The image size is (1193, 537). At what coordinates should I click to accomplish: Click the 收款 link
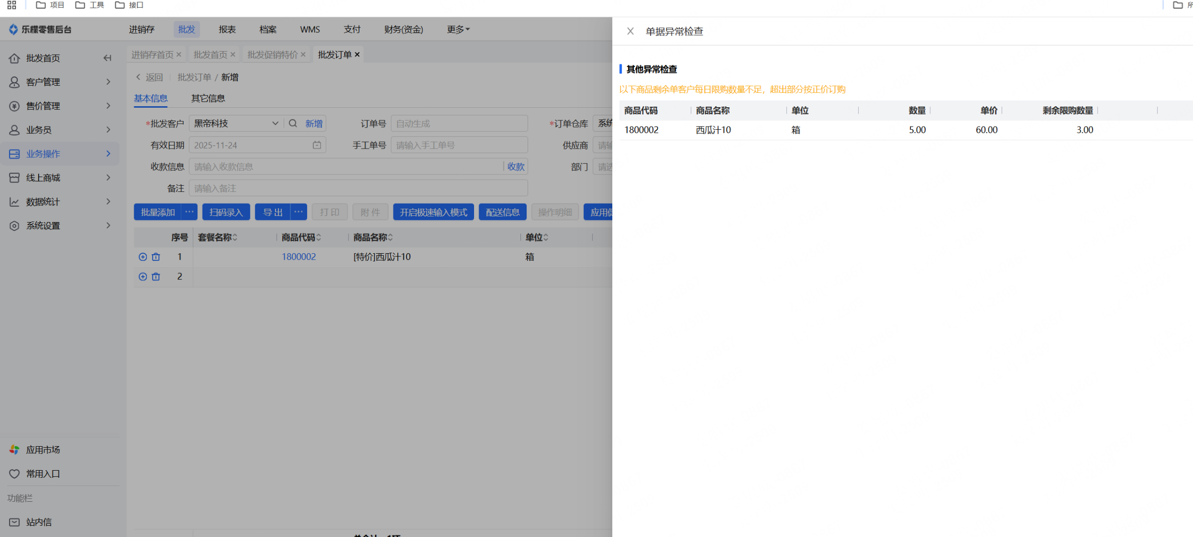point(516,167)
